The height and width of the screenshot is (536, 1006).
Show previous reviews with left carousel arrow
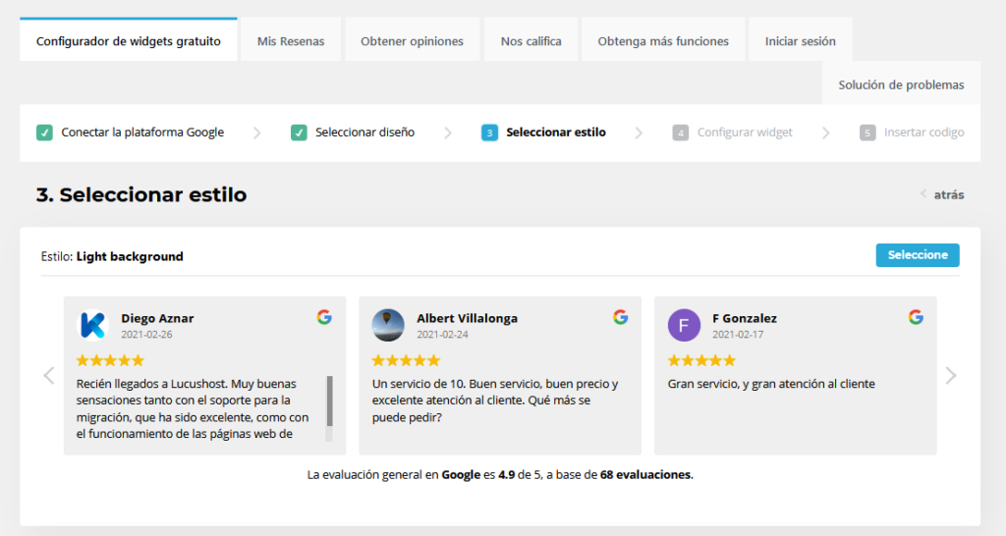point(49,375)
